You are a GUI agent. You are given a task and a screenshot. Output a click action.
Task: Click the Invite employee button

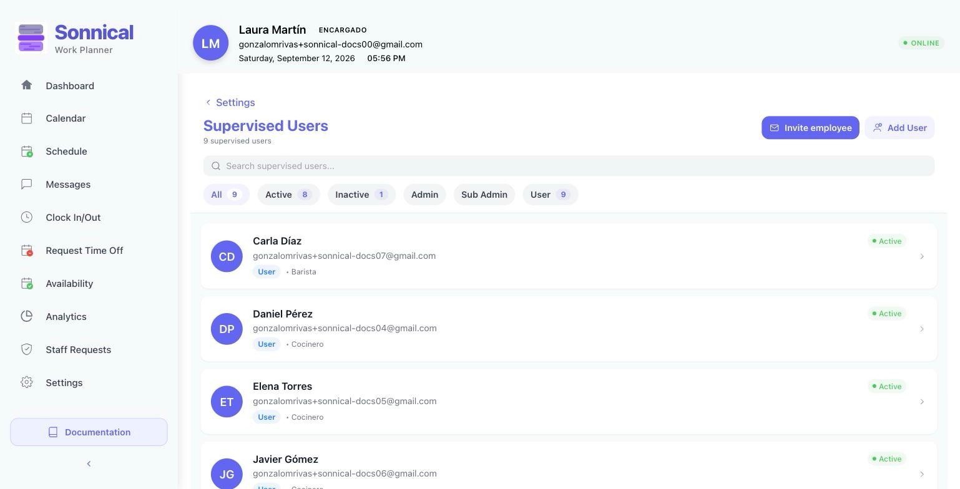click(810, 128)
